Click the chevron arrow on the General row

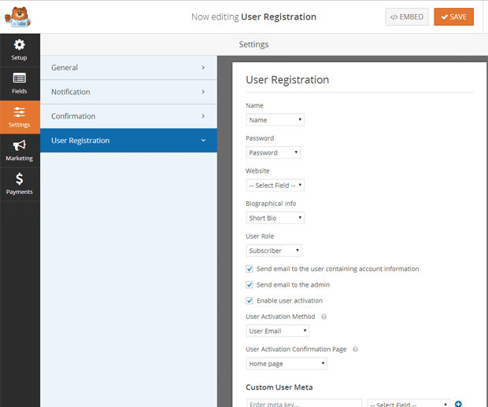coord(203,68)
